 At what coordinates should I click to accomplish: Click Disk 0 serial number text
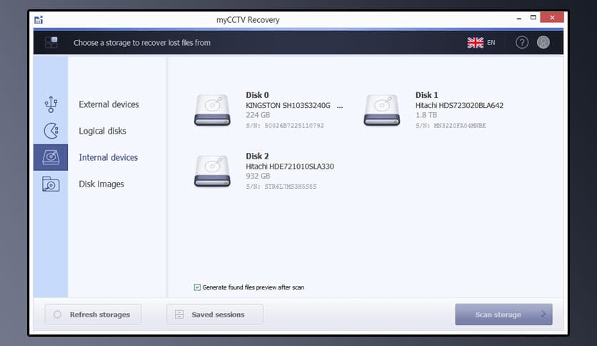click(285, 125)
